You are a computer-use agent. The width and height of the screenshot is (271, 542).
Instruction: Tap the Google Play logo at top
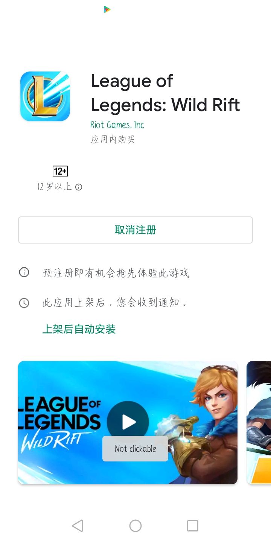click(107, 9)
